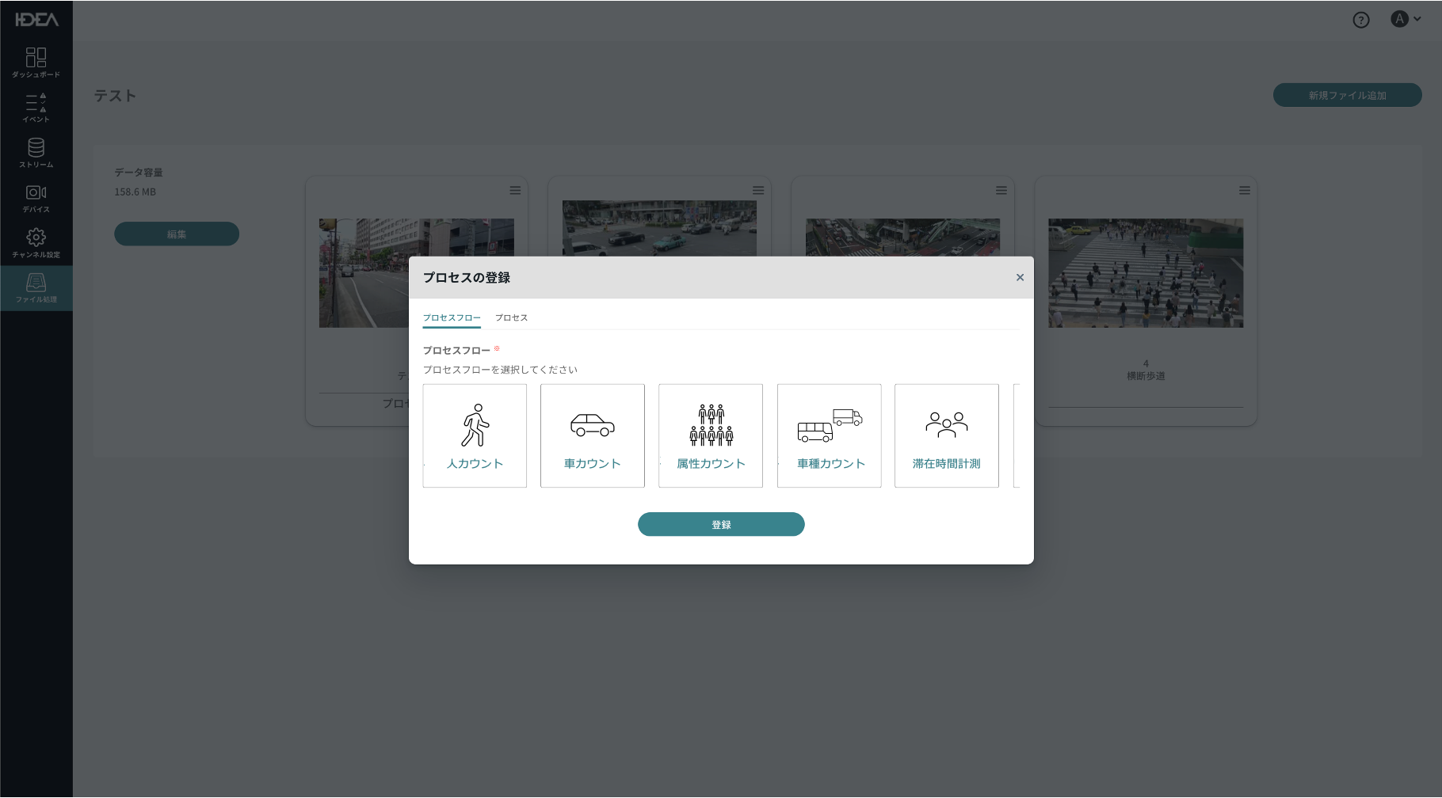Open the help question mark icon

[1360, 20]
